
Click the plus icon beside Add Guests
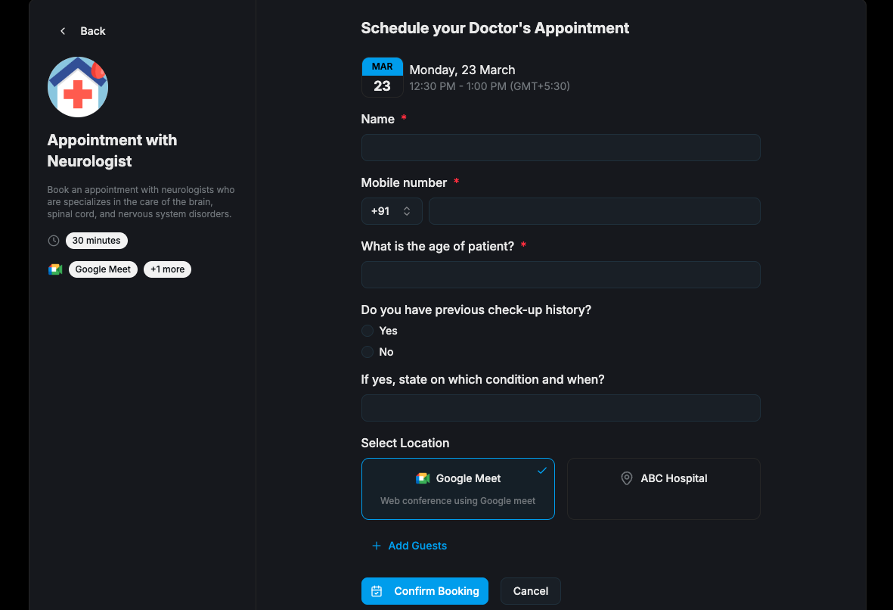pos(377,546)
